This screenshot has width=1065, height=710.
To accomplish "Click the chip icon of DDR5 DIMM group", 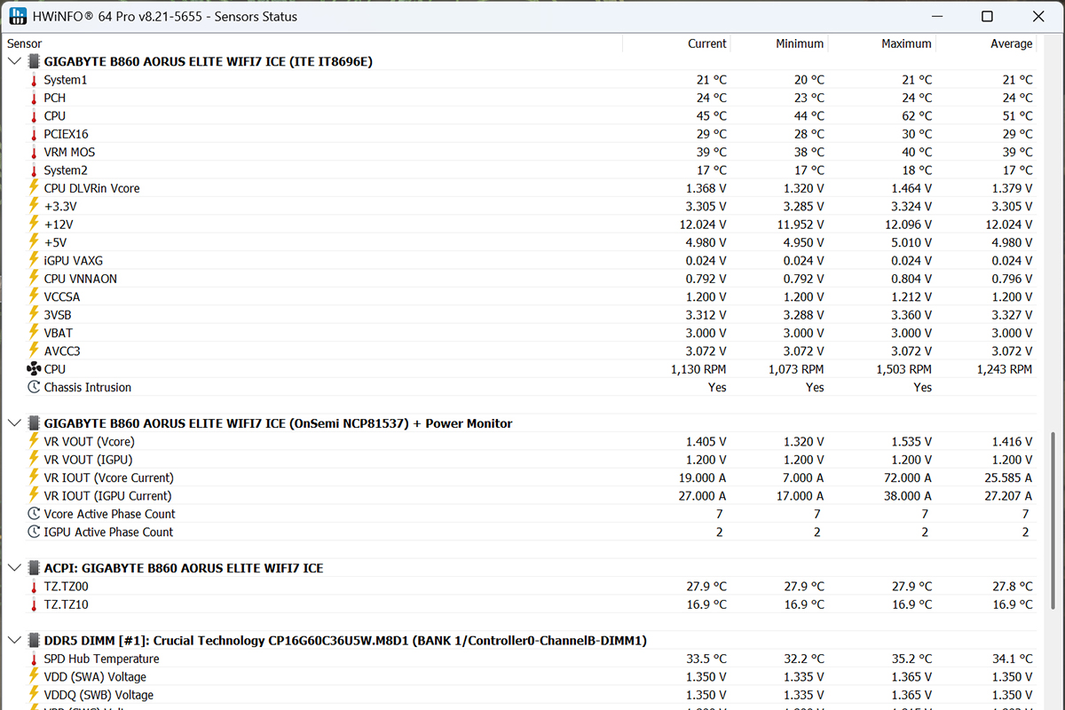I will (34, 640).
